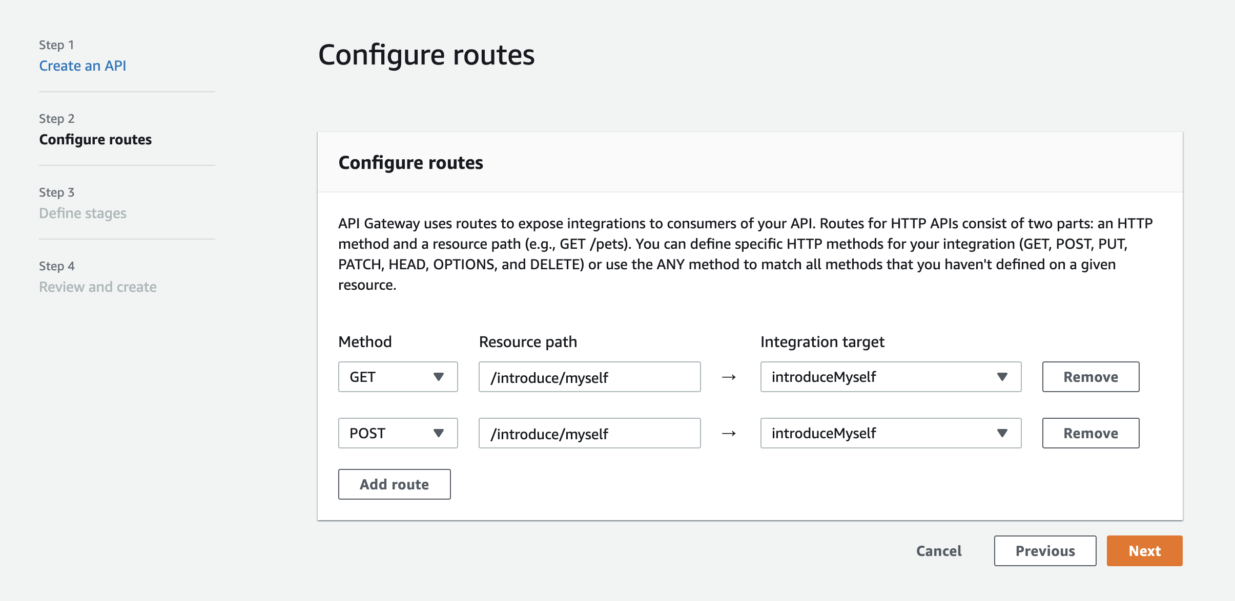The image size is (1235, 601).
Task: Select Step 4 Review and create
Action: pos(98,287)
